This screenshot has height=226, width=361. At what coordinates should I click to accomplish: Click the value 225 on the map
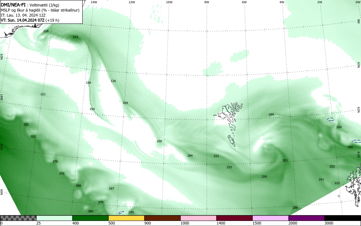229,167
